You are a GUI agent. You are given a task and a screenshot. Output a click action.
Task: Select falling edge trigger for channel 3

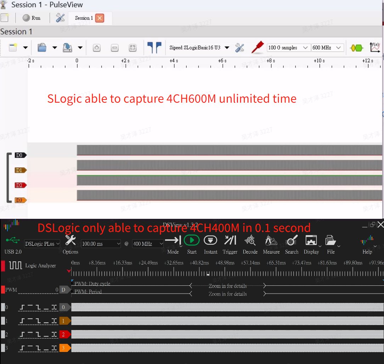38,348
